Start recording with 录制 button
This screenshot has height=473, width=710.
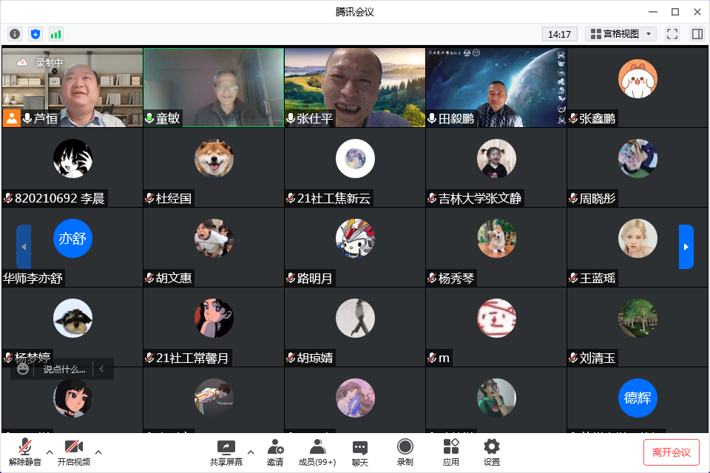pos(405,452)
